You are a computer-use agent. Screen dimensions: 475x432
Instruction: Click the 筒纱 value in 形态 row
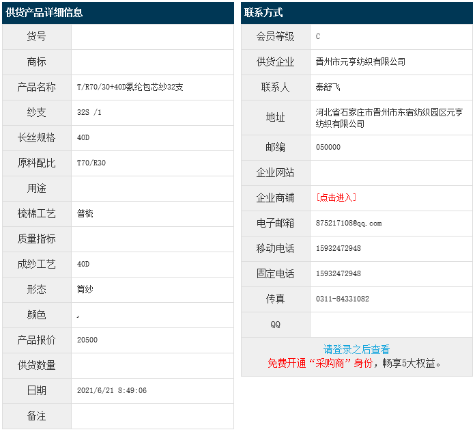click(x=85, y=289)
